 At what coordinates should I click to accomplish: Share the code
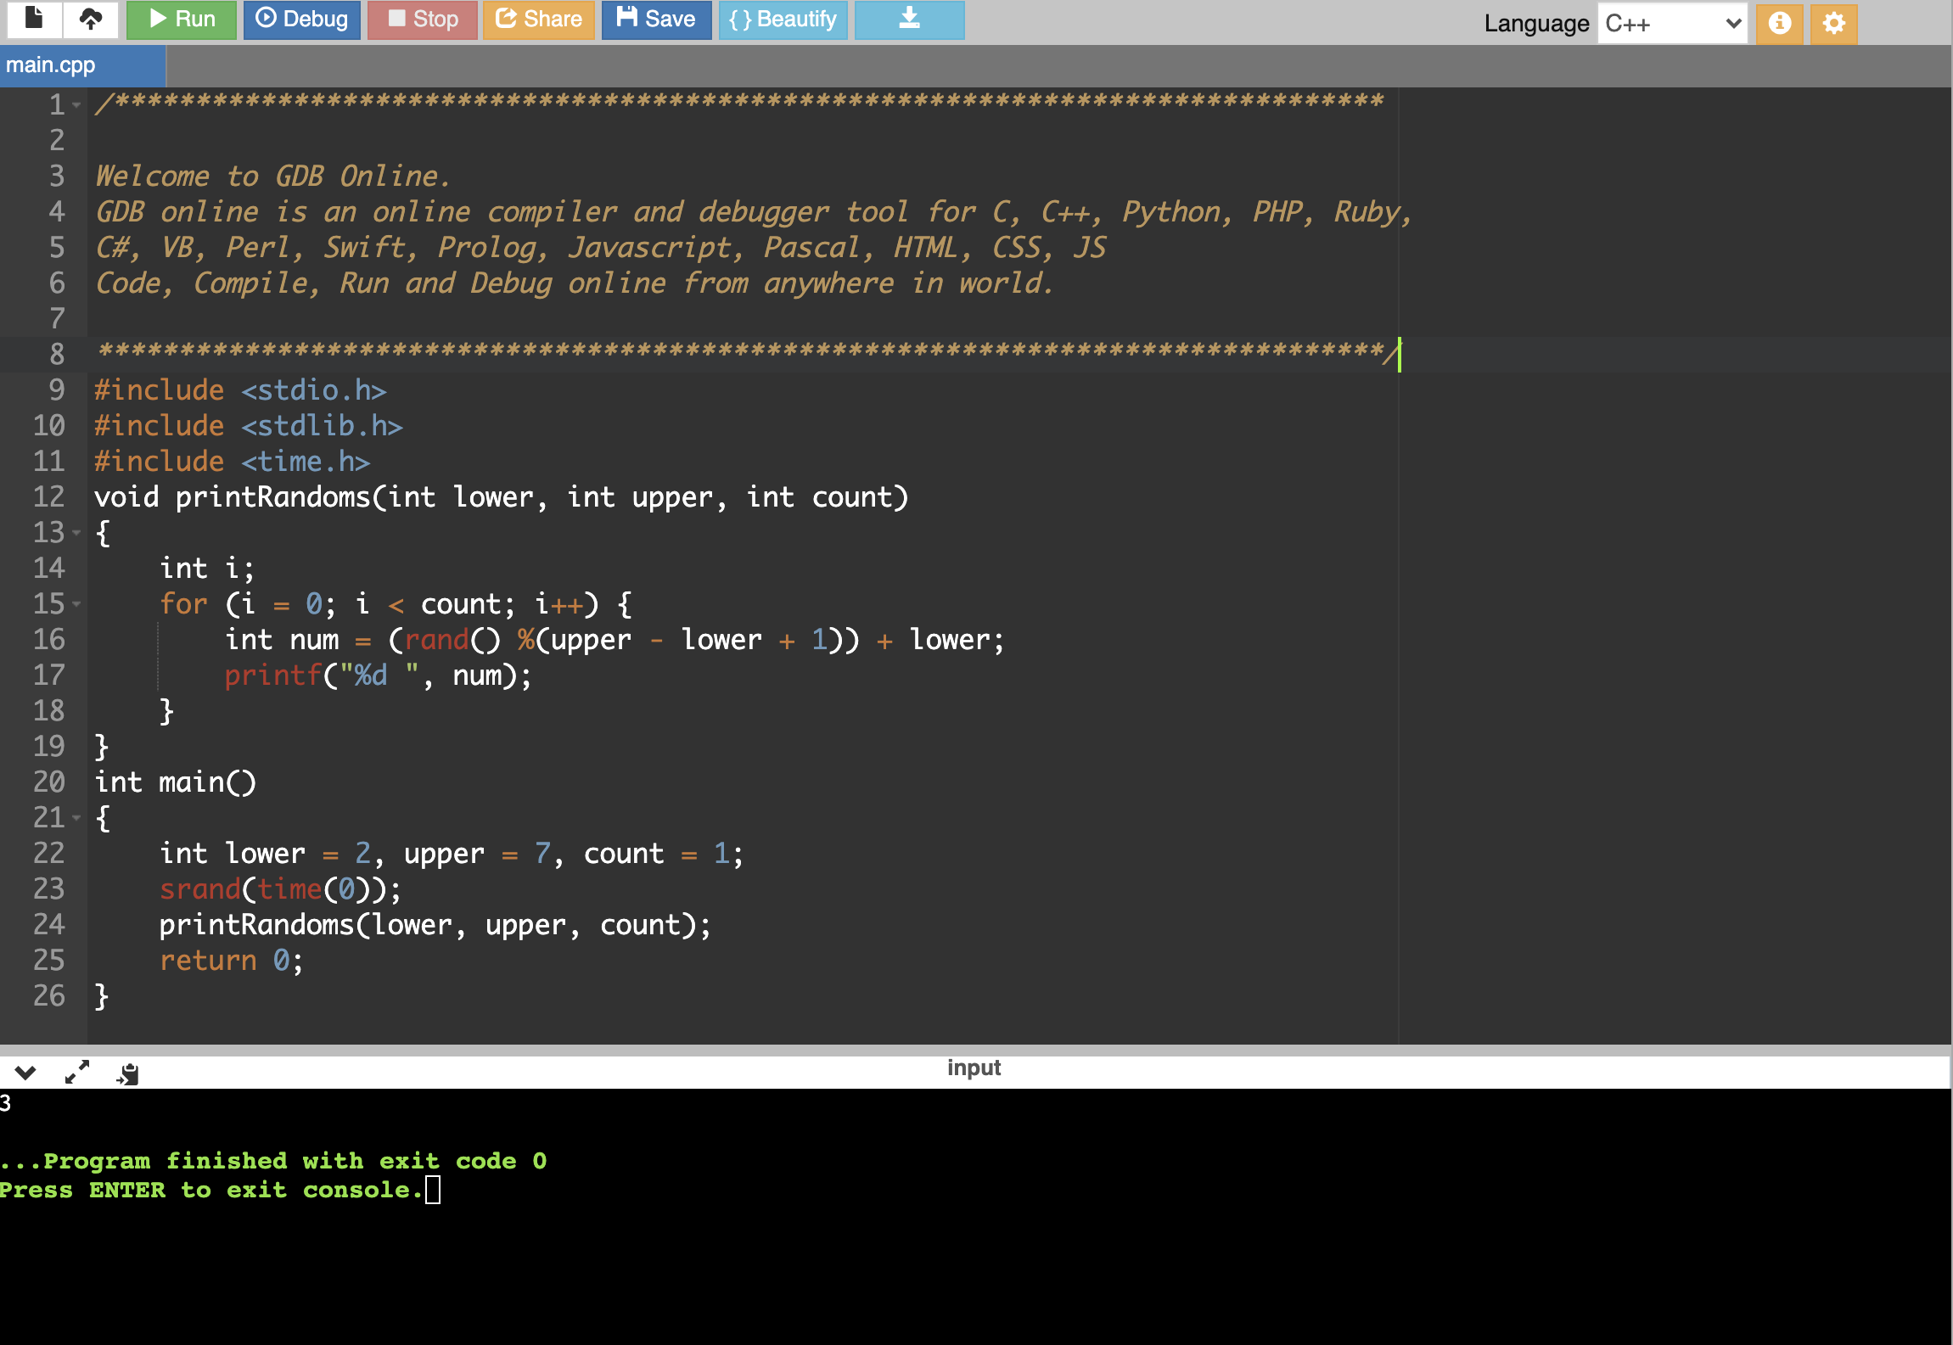tap(538, 19)
